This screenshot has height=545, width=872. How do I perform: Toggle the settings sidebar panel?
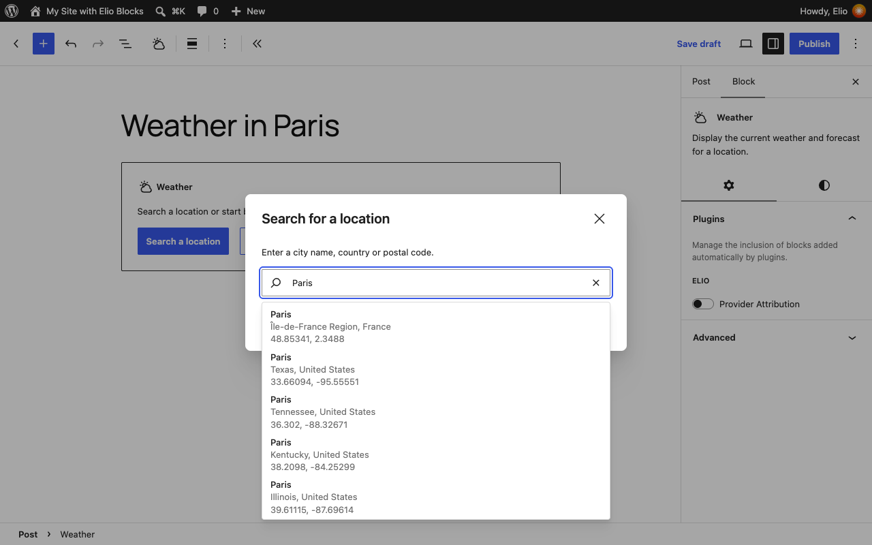773,44
